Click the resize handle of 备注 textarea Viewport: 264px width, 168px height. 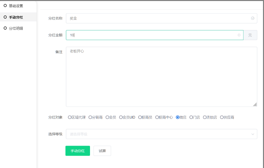(255, 105)
